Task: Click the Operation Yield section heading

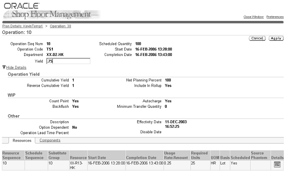Action: pyautogui.click(x=24, y=75)
